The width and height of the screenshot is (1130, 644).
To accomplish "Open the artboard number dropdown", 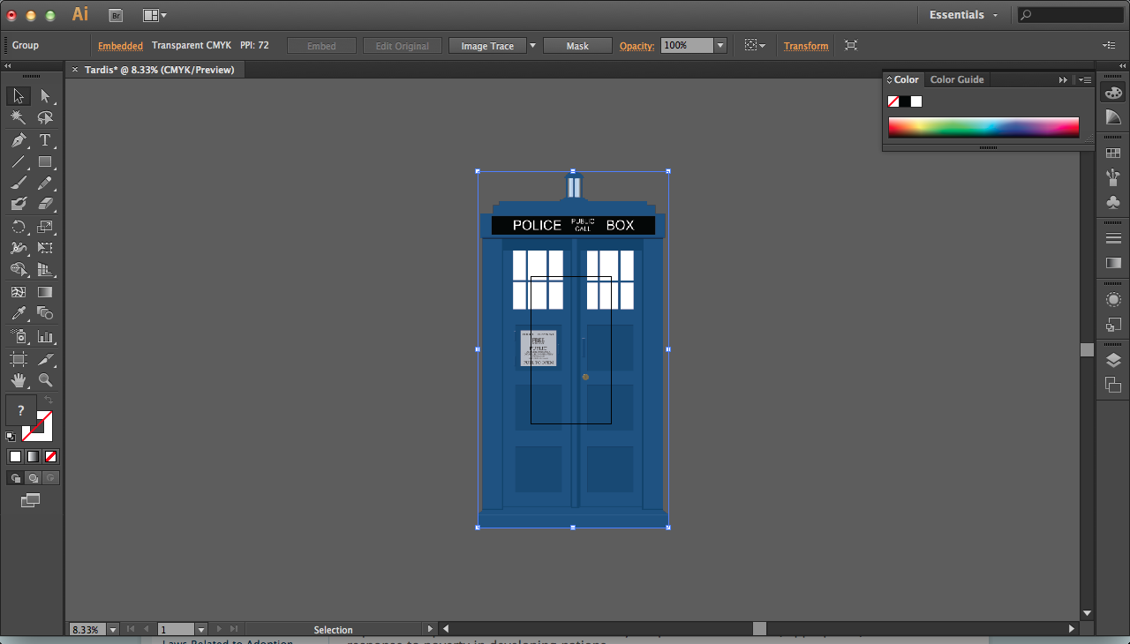I will pyautogui.click(x=201, y=629).
